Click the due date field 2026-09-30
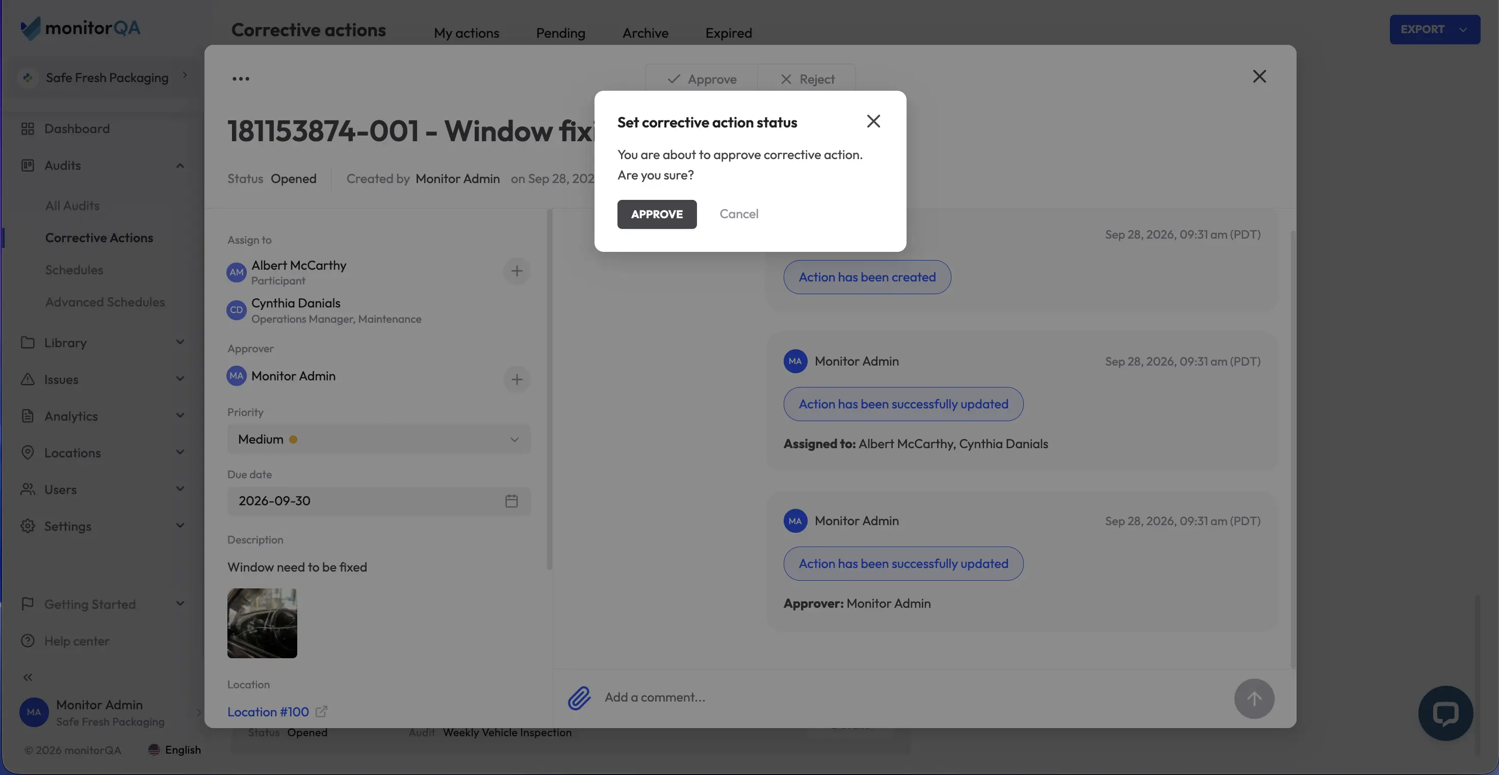Screen dimensions: 1499x775 tap(379, 500)
